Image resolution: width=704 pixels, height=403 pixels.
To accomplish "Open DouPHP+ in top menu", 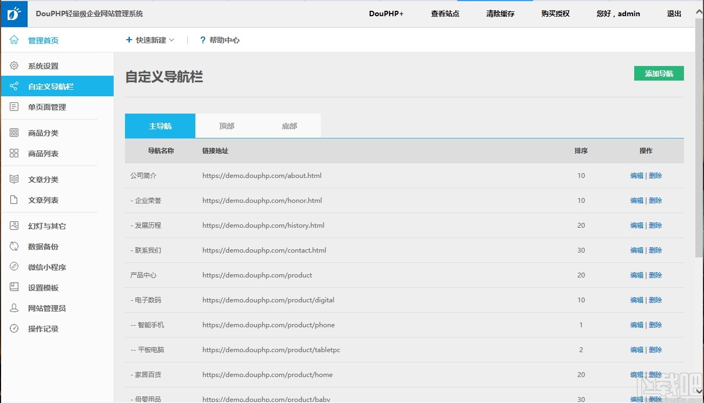I will click(386, 14).
